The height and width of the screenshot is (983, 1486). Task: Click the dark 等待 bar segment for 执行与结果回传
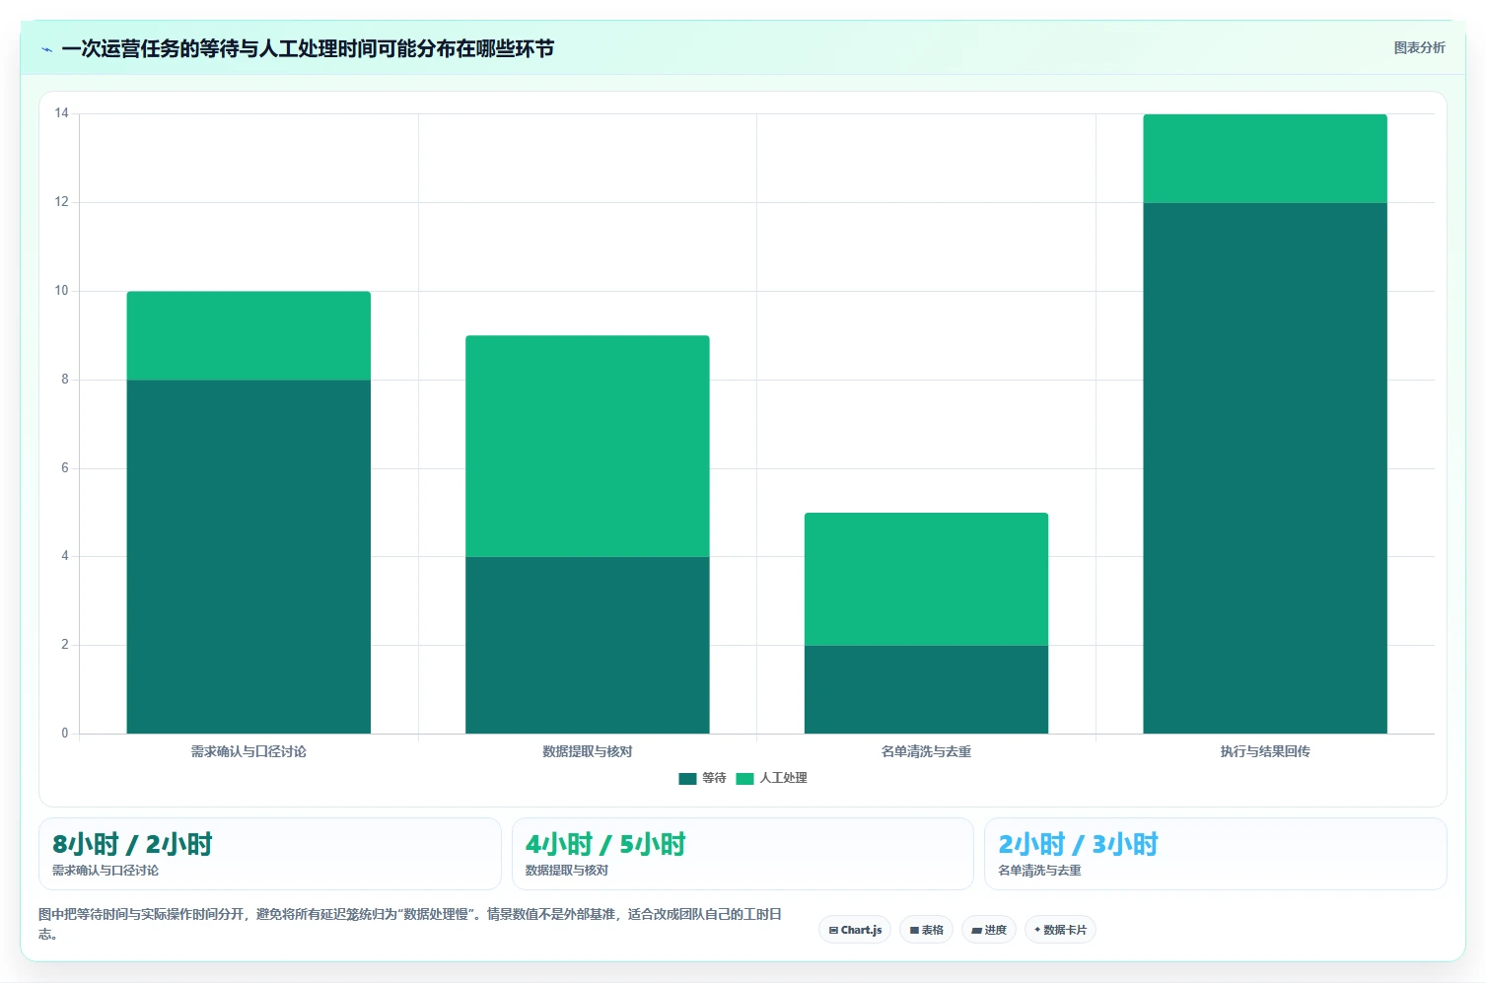tap(1265, 468)
